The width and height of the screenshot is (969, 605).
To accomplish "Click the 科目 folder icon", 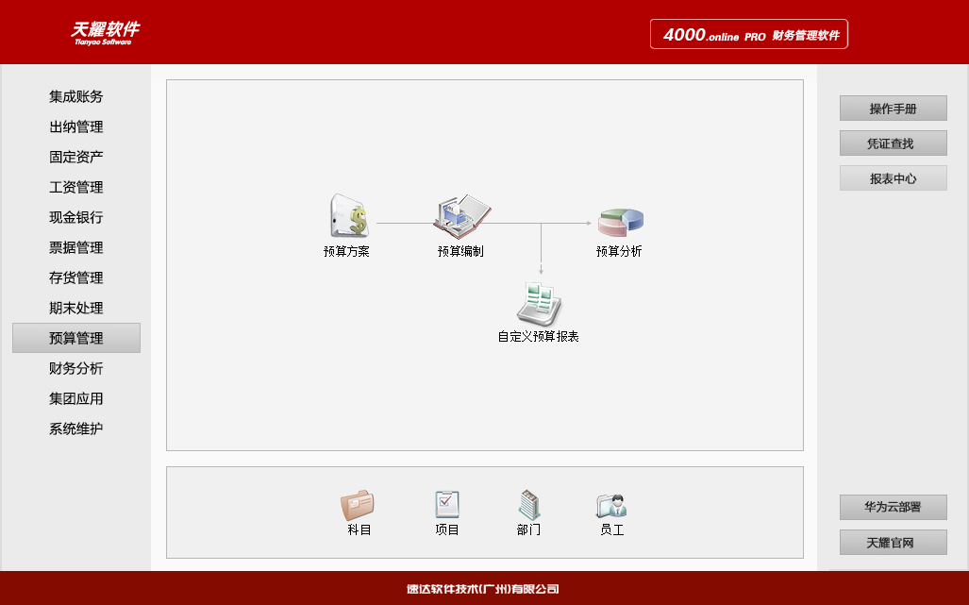I will pyautogui.click(x=358, y=506).
